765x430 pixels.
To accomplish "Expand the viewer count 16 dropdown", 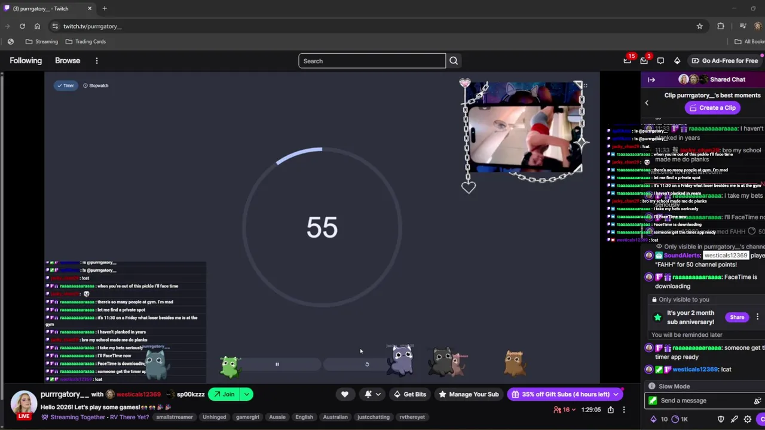I will tap(574, 410).
